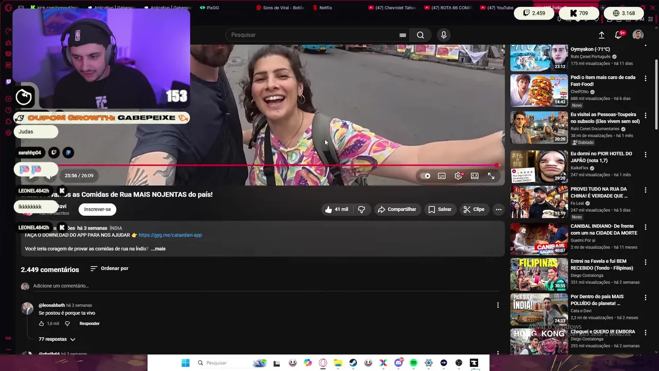The image size is (659, 371).
Task: Switch to Netflix browser tab
Action: pyautogui.click(x=323, y=8)
